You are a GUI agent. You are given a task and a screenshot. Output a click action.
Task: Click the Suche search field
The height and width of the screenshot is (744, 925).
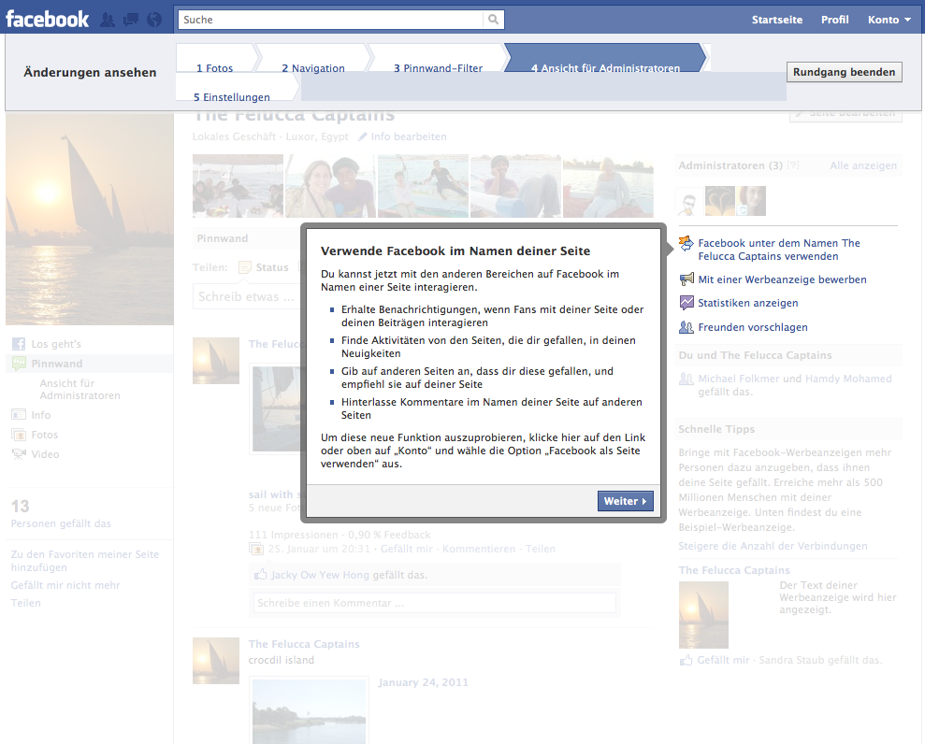[330, 20]
